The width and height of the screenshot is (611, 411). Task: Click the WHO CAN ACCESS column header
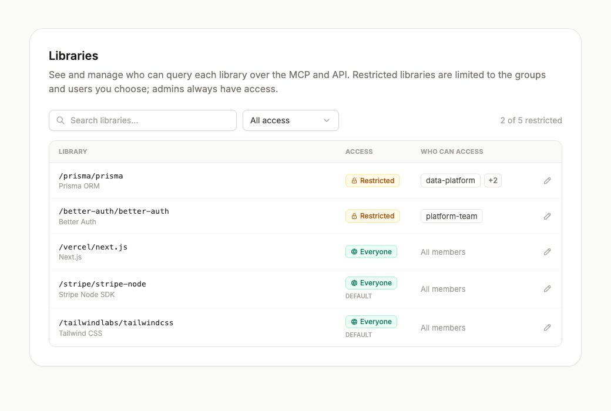click(452, 151)
